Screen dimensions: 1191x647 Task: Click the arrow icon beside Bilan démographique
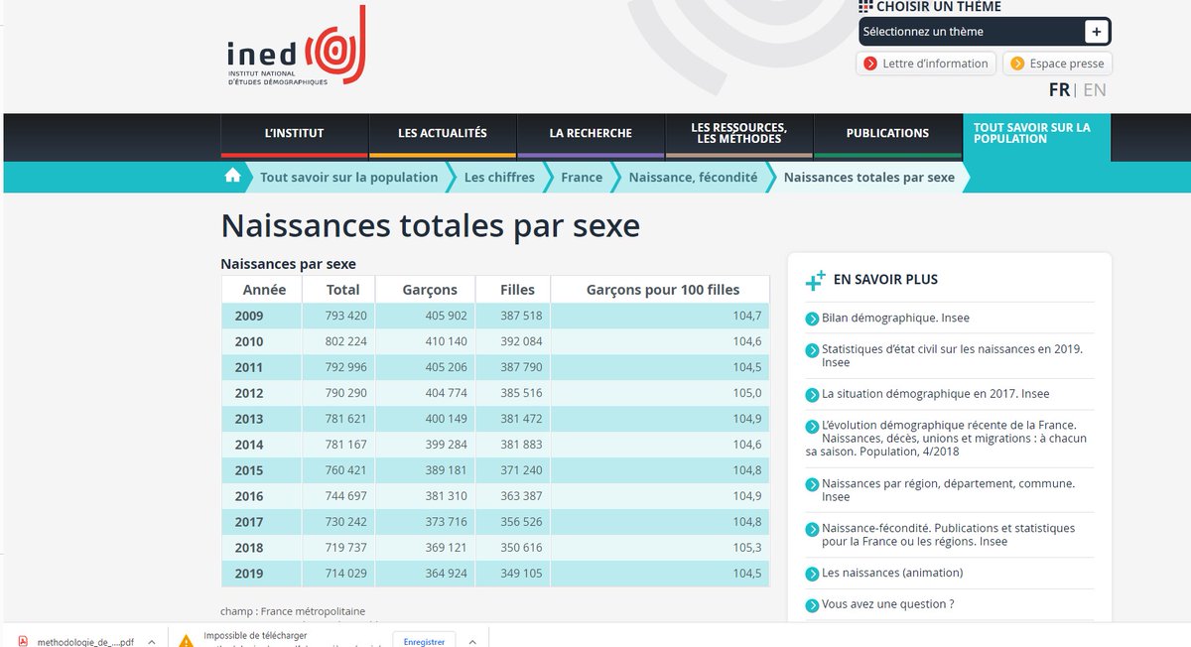813,319
